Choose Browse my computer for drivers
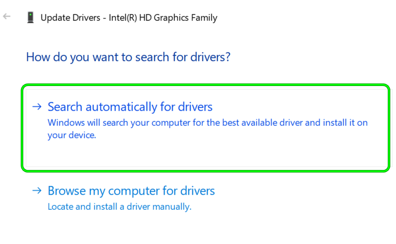Image resolution: width=396 pixels, height=244 pixels. (x=131, y=191)
